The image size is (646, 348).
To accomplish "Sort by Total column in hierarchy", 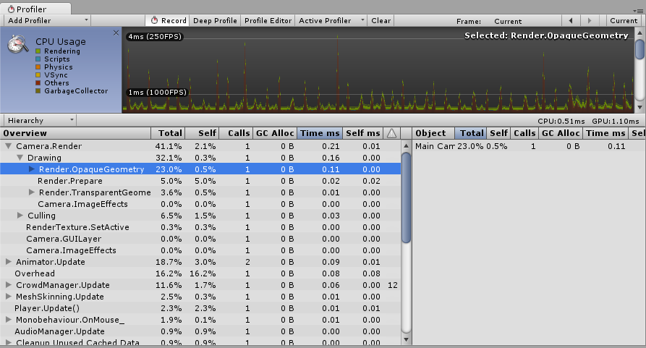I will click(168, 133).
